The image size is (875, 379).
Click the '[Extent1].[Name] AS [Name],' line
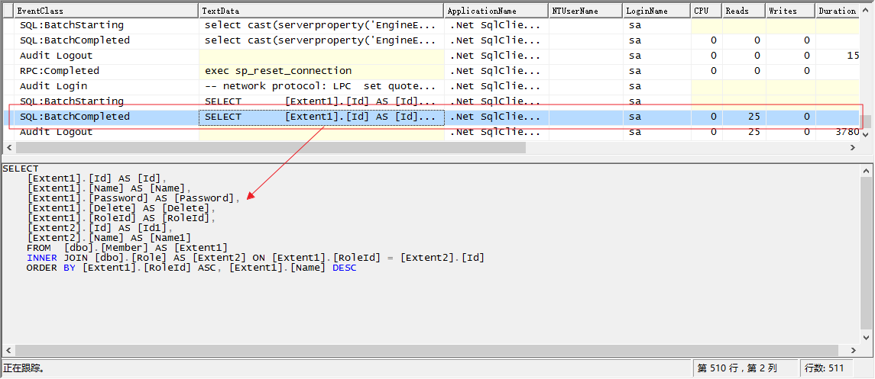[x=109, y=188]
